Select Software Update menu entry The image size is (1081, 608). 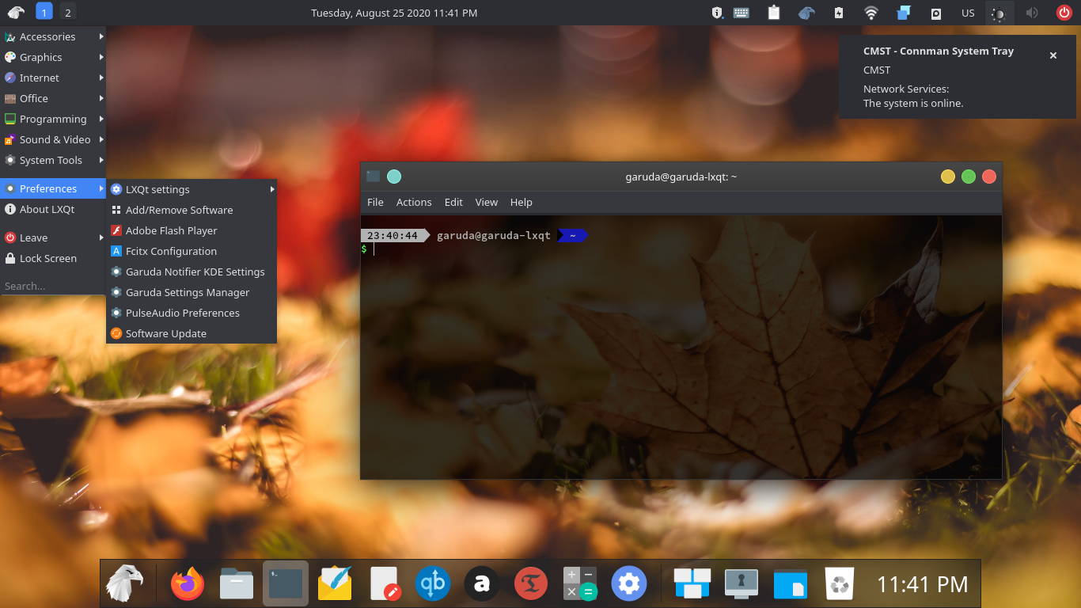click(192, 333)
